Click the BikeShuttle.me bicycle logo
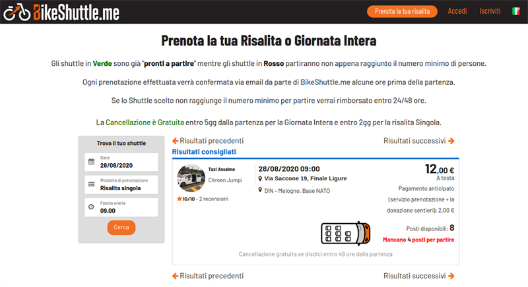The image size is (528, 287). point(61,12)
